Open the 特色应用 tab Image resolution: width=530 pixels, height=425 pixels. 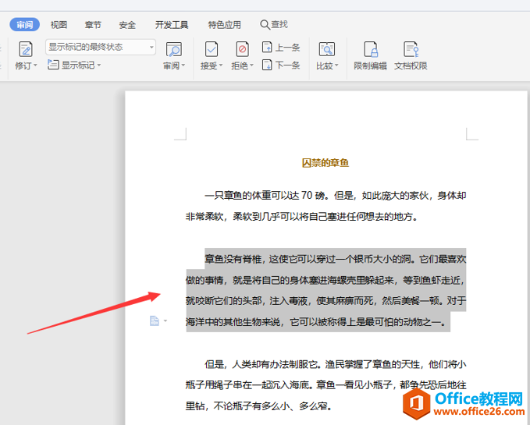coord(225,25)
